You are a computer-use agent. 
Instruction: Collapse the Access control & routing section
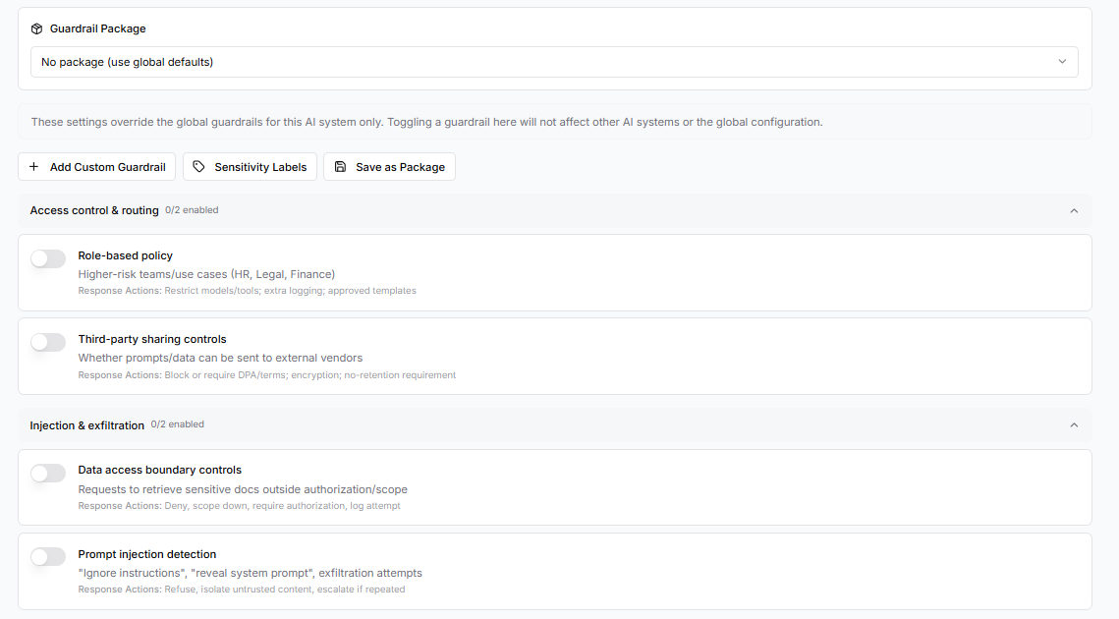pos(1074,211)
